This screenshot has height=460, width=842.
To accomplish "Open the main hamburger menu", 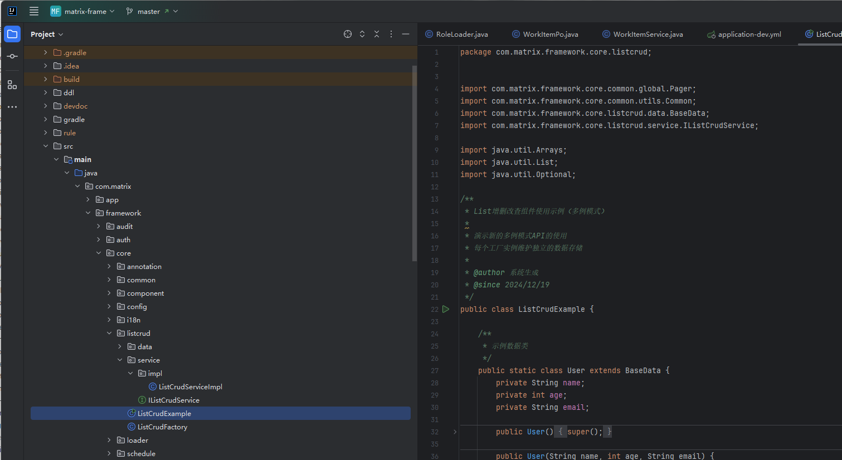I will pyautogui.click(x=33, y=11).
